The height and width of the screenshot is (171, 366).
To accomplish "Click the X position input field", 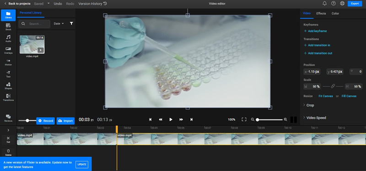I will click(x=312, y=72).
